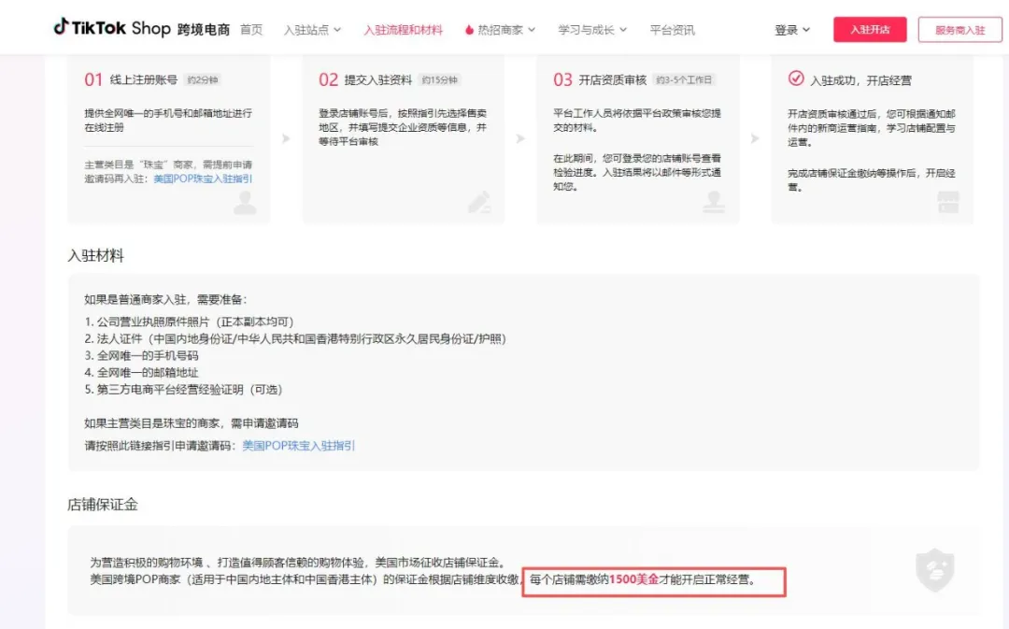
Task: Click the pencil icon in the 提交入驻资料 card
Action: (479, 203)
